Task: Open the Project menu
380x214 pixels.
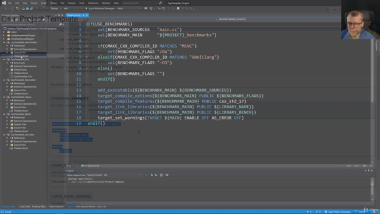Action: click(34, 3)
